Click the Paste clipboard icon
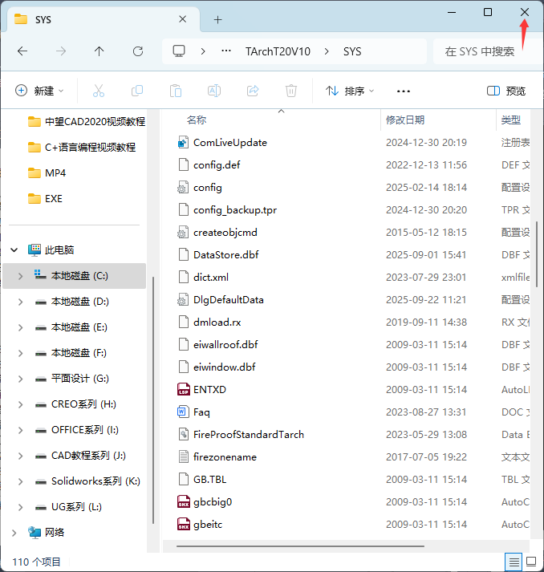The width and height of the screenshot is (544, 572). [x=176, y=91]
